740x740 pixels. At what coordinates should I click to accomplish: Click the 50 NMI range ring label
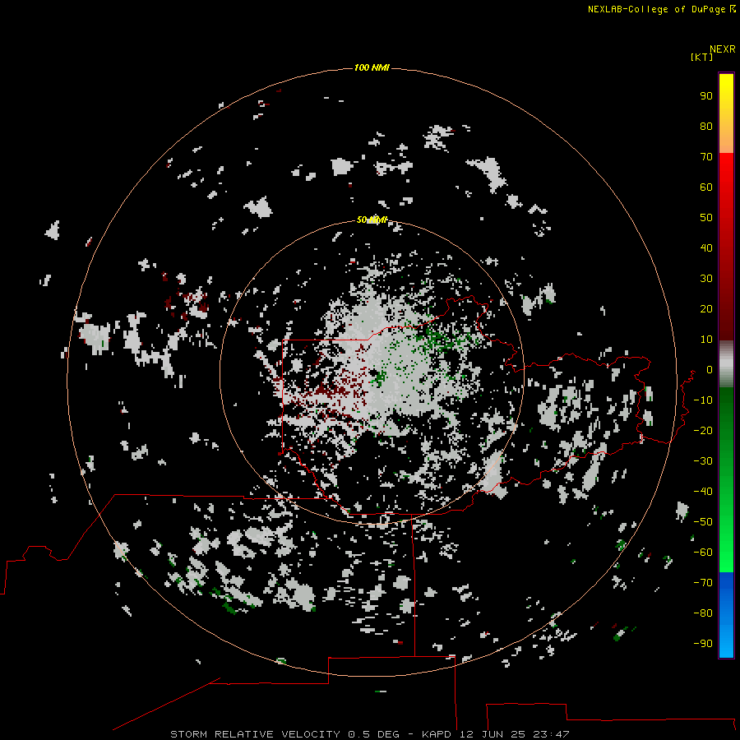coord(372,220)
